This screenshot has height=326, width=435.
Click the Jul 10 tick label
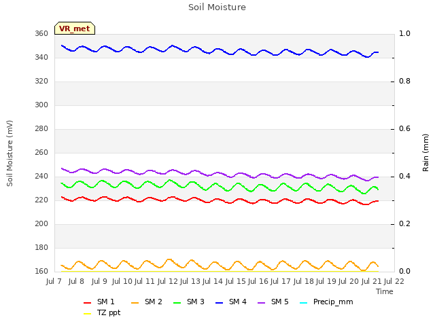tap(122, 281)
